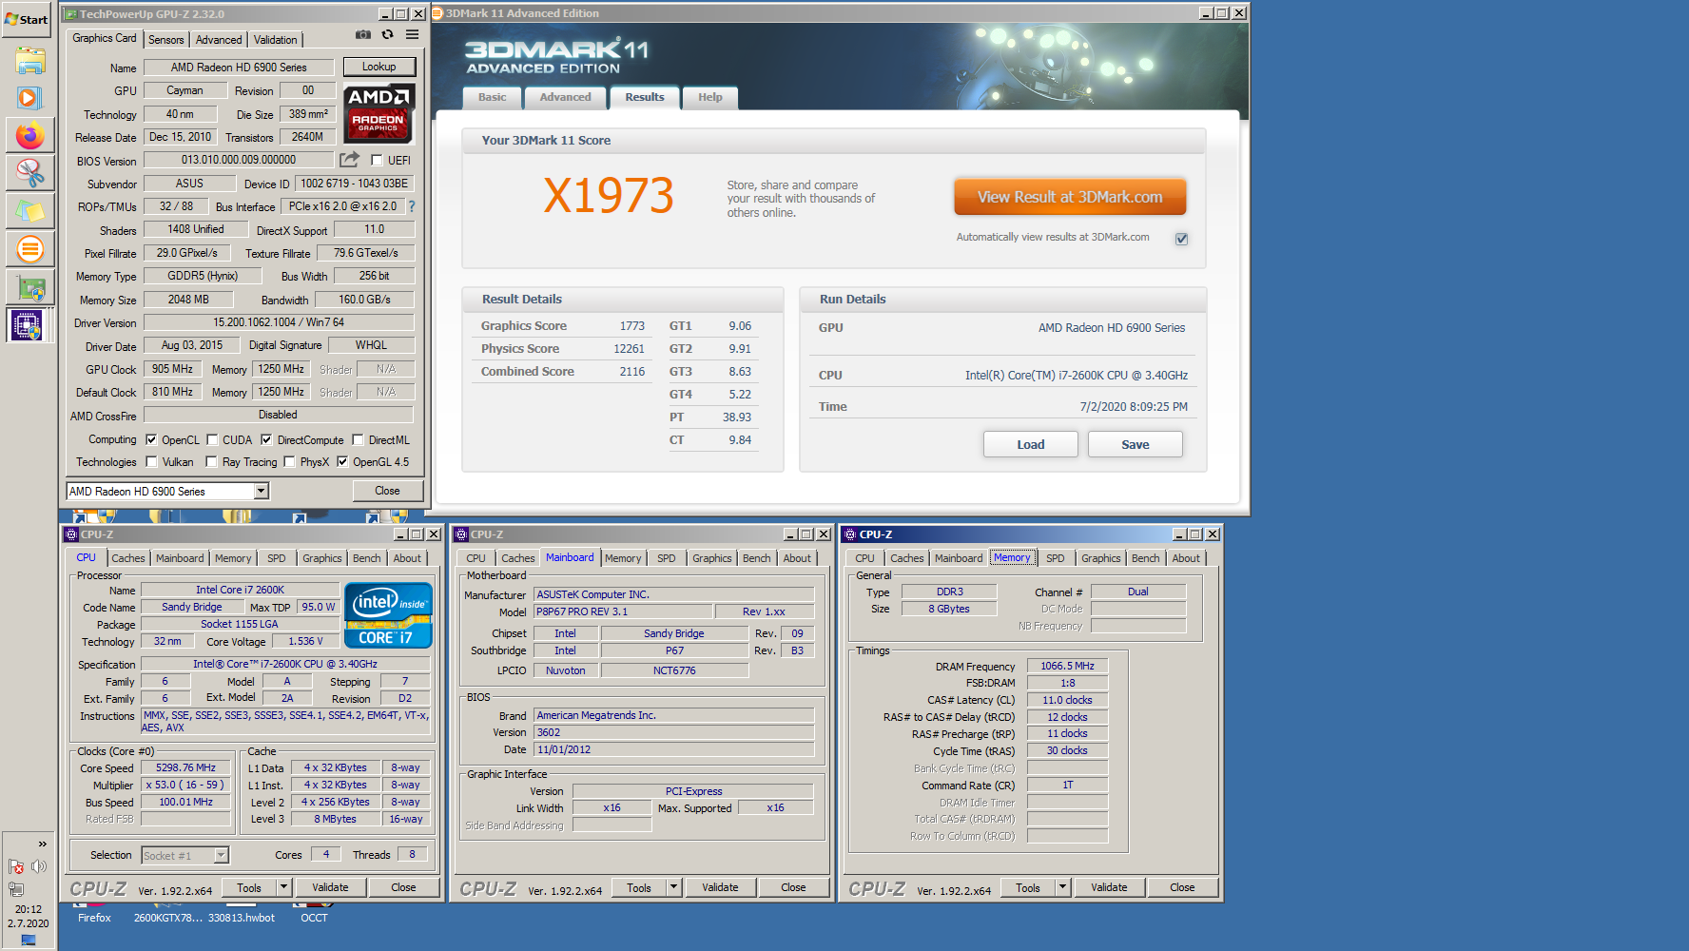1689x951 pixels.
Task: Open the Validation tab in GPU-Z
Action: pyautogui.click(x=276, y=40)
